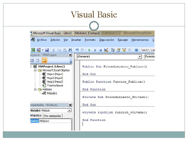Open the Formato menu
Viewport: 188px width, 141px height.
click(90, 40)
